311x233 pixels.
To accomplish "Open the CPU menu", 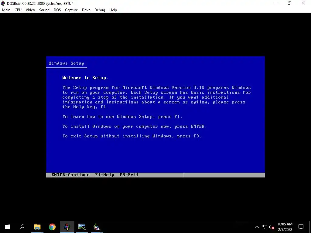I will pos(18,10).
